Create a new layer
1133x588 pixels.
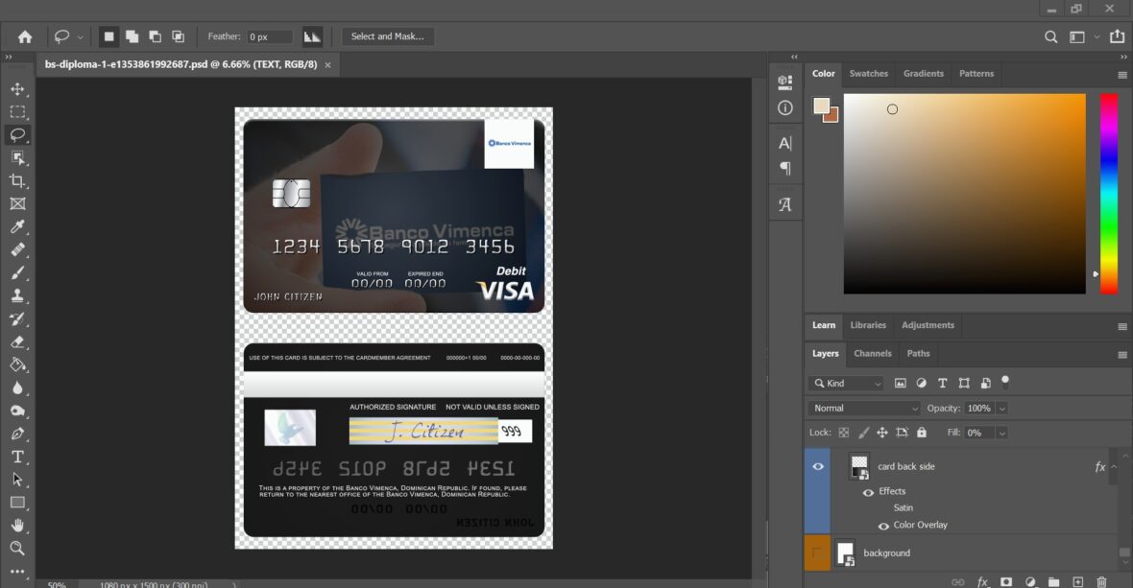(1077, 581)
